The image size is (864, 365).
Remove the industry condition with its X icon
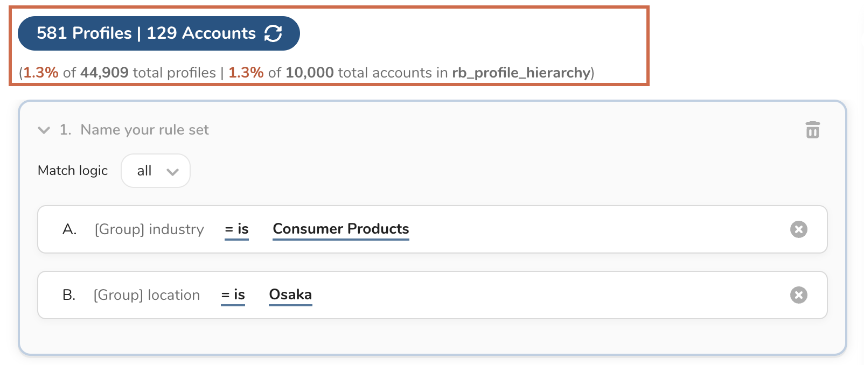coord(798,229)
